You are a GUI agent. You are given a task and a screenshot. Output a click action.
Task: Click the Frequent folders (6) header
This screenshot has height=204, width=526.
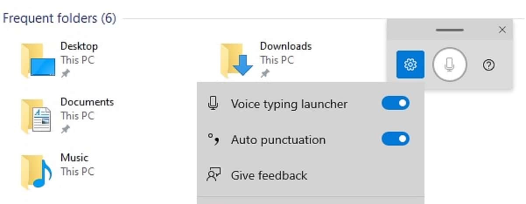[x=60, y=19]
